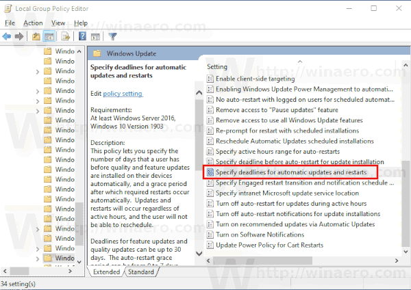411x290 pixels.
Task: Select Turn off auto-restart for updates during active hours
Action: [x=291, y=203]
